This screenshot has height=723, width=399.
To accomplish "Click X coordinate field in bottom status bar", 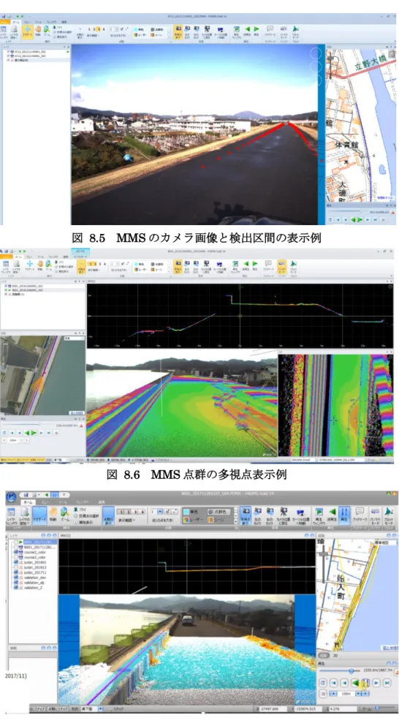I will click(x=274, y=708).
